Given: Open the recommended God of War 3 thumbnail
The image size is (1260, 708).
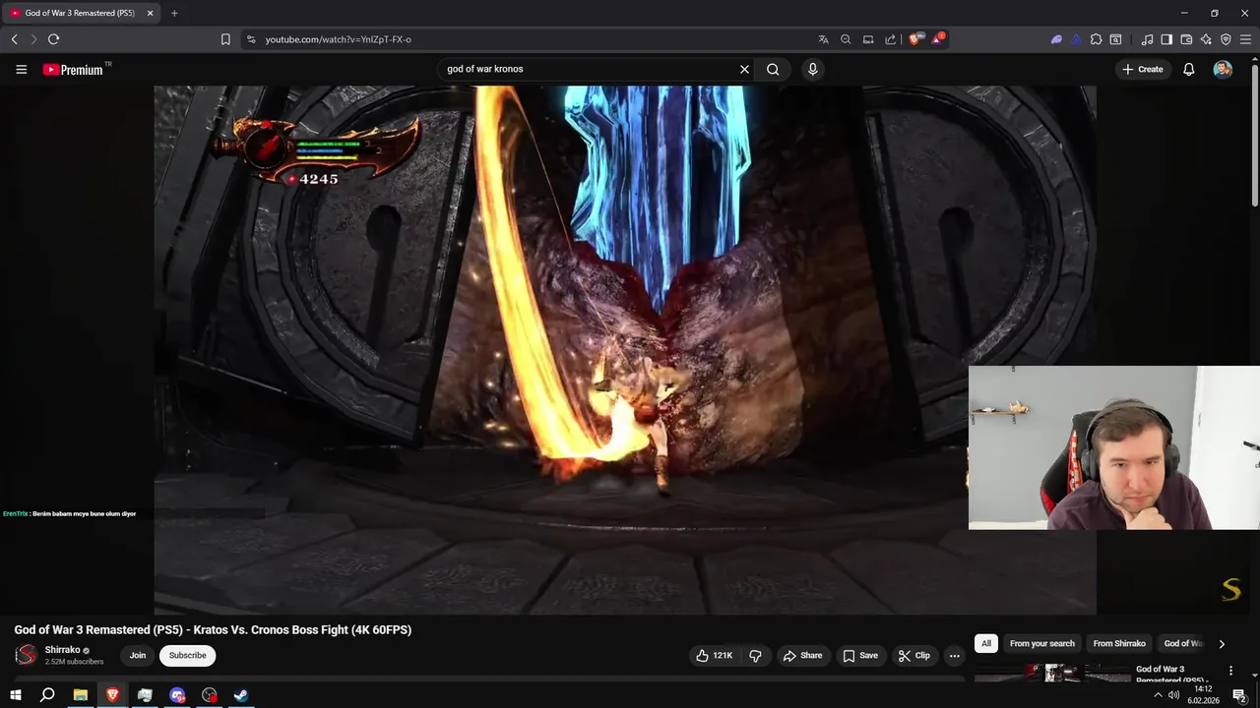Looking at the screenshot, I should (1052, 673).
